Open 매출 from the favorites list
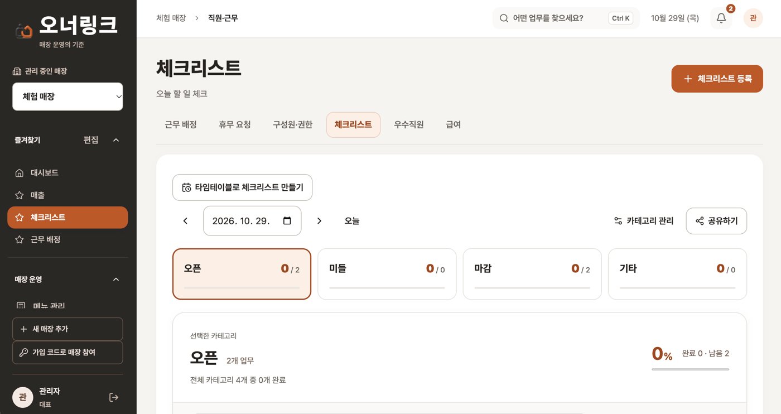781x414 pixels. [x=68, y=195]
